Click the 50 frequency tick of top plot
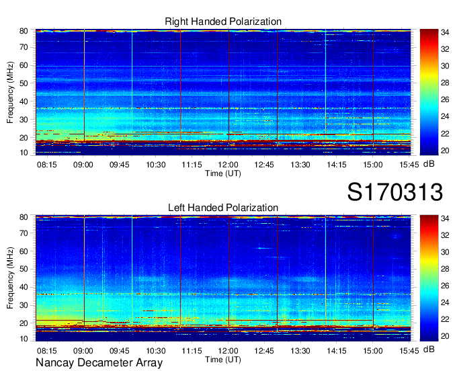Viewport: 457px width, 371px height. 24,83
